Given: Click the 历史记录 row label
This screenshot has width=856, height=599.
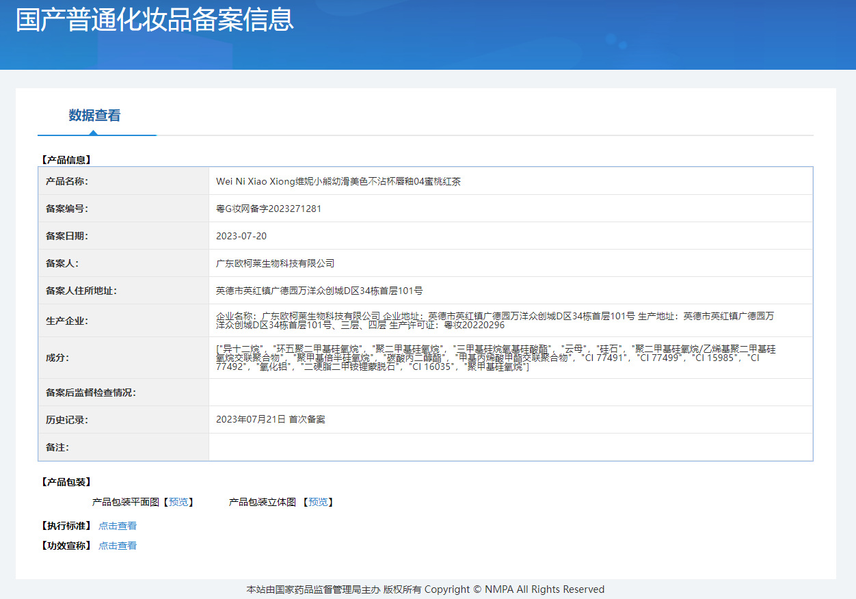Looking at the screenshot, I should coord(67,420).
